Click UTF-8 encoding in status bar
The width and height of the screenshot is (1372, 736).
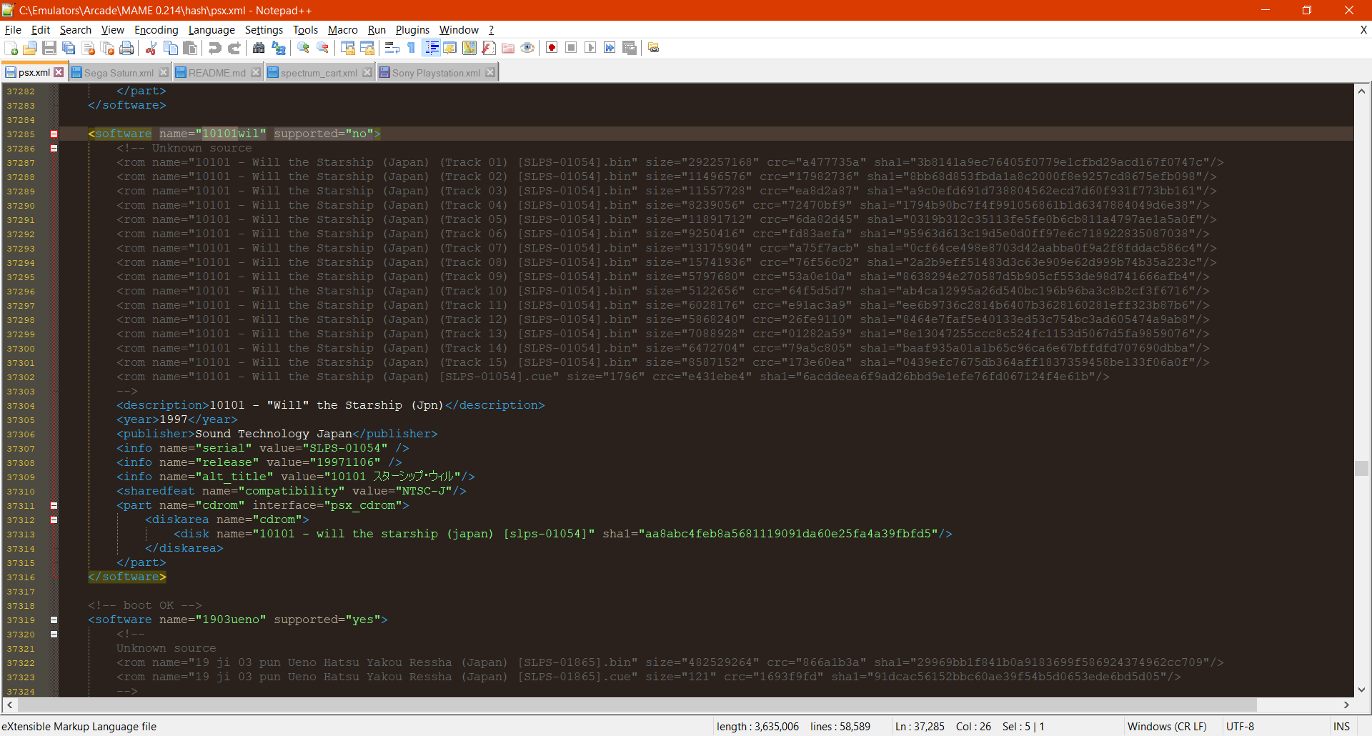pos(1240,727)
